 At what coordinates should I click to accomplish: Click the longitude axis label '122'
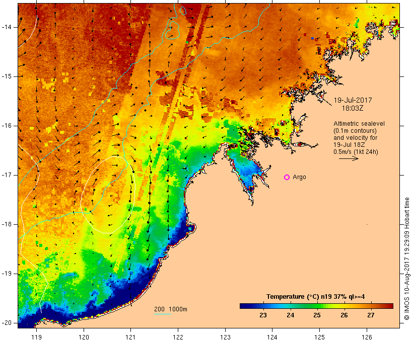click(178, 337)
